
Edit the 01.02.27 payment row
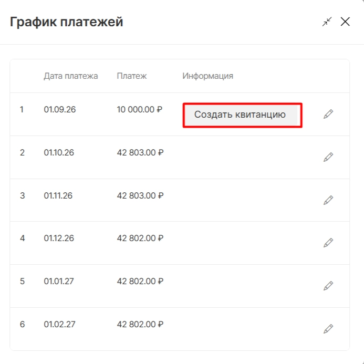pos(328,329)
